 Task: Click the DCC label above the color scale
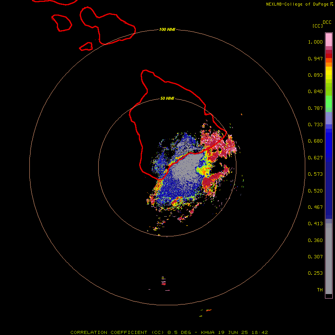click(327, 22)
